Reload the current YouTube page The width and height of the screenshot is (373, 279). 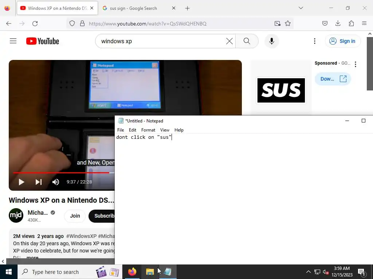pyautogui.click(x=35, y=24)
